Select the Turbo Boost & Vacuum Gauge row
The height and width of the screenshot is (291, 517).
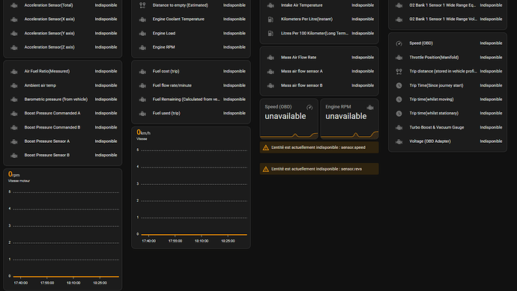click(447, 127)
